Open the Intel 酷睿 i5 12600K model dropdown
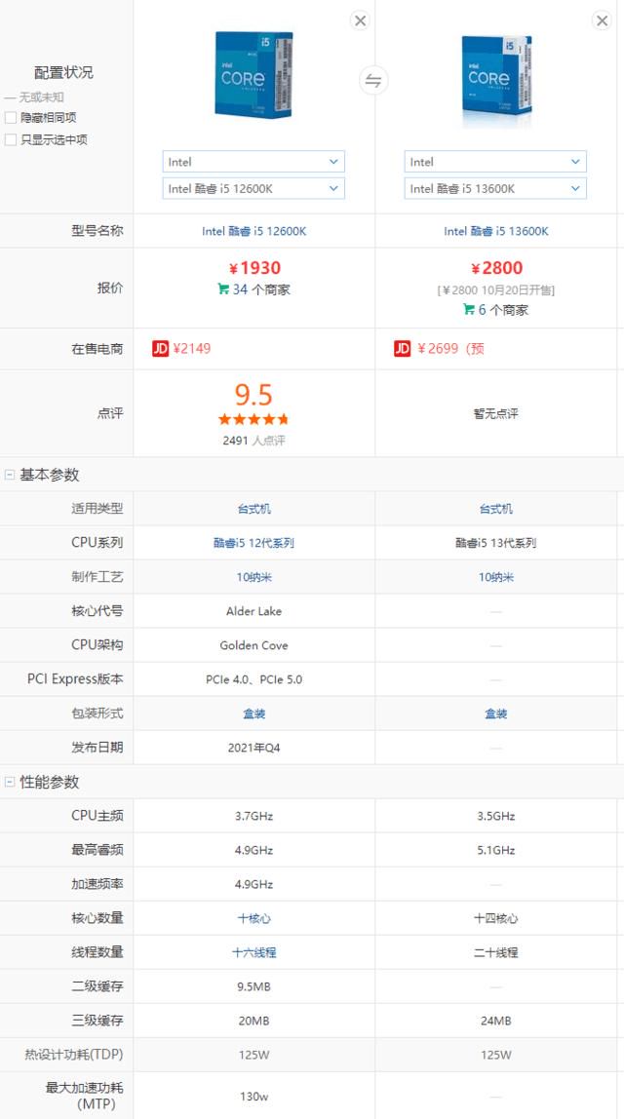 click(x=253, y=188)
